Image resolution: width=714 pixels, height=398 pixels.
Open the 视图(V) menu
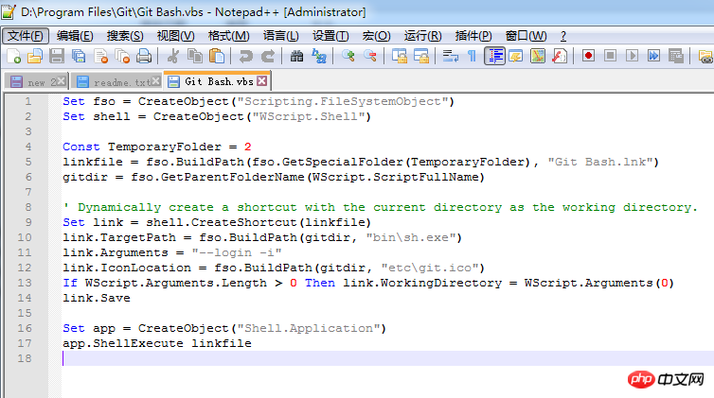pos(175,36)
